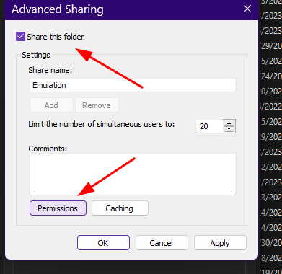
Task: Close the Advanced Sharing window with X
Action: tap(247, 9)
